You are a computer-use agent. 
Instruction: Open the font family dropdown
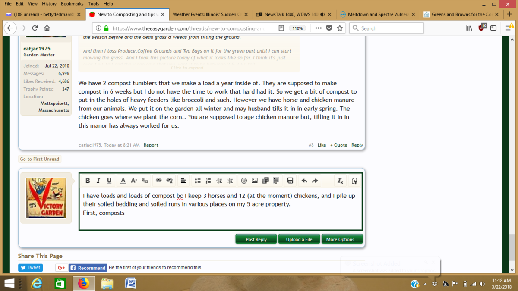(x=145, y=181)
